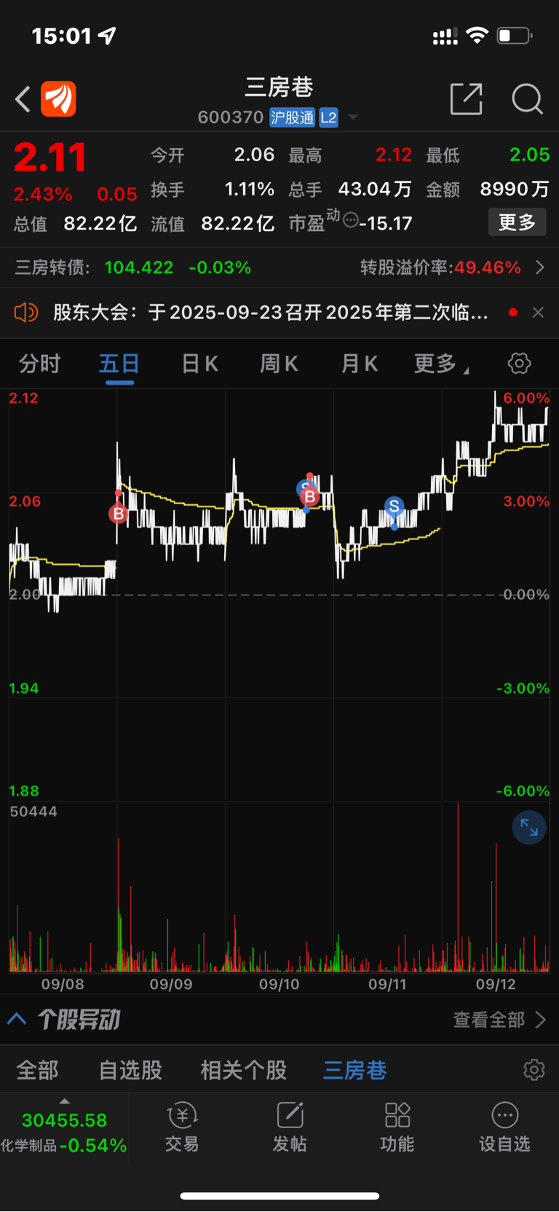The width and height of the screenshot is (559, 1212).
Task: Open the 个股异动 settings gear
Action: click(x=534, y=1070)
